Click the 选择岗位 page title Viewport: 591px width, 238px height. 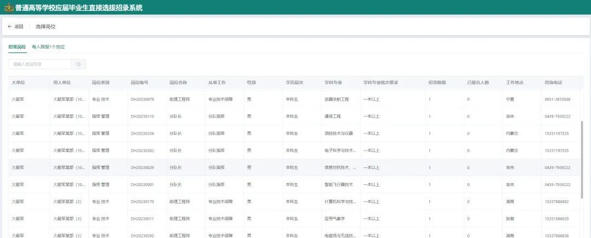tap(45, 26)
